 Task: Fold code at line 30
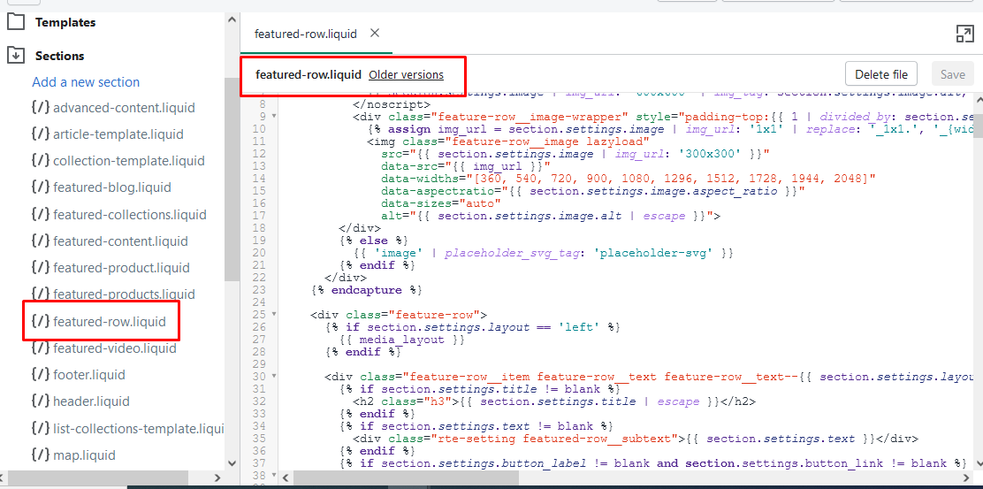coord(275,376)
